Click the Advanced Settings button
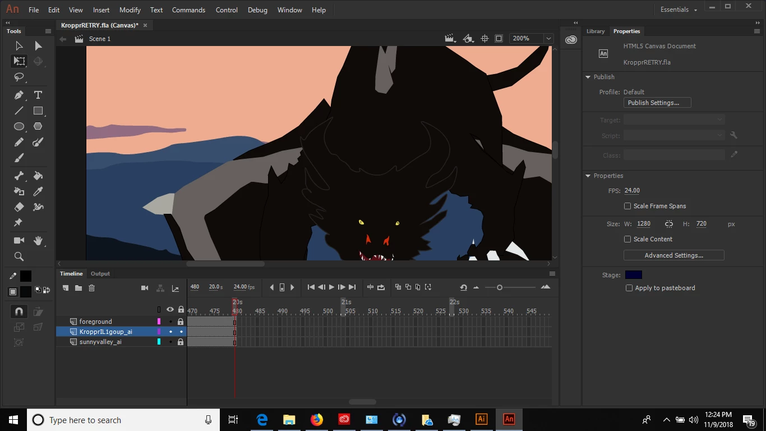 coord(673,255)
